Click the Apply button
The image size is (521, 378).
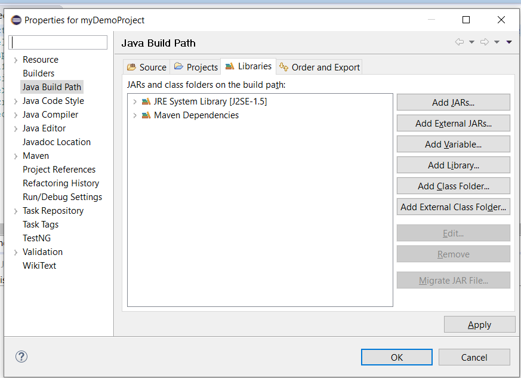coord(479,325)
